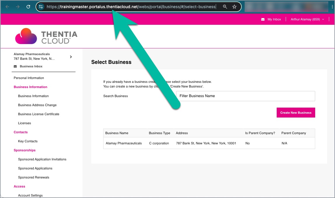Screen dimensions: 335x198
Task: Select the Contacts section heading
Action: pyautogui.click(x=20, y=132)
